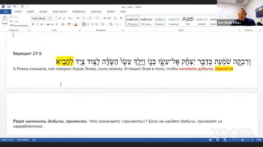This screenshot has height=147, width=263.
Task: Click the Undo arrow icon
Action: (15, 7)
